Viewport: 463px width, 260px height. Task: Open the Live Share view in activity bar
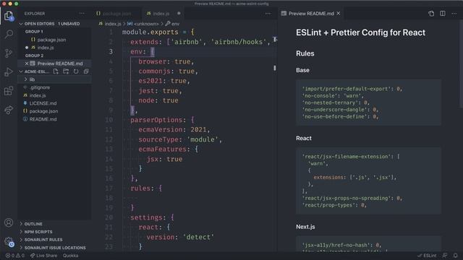click(9, 110)
